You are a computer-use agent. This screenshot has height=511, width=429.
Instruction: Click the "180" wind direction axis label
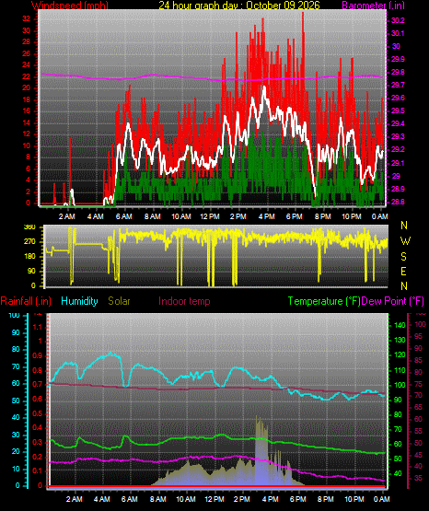point(29,257)
